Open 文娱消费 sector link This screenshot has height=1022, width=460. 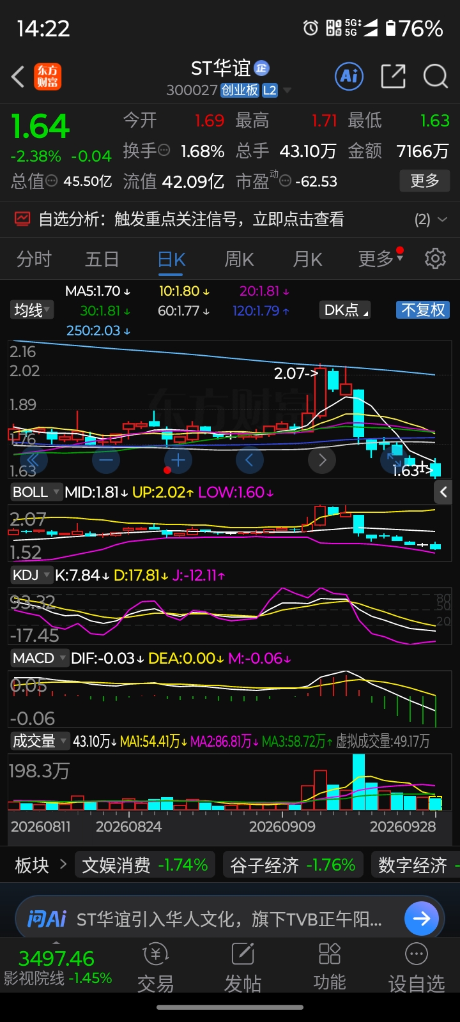point(145,865)
